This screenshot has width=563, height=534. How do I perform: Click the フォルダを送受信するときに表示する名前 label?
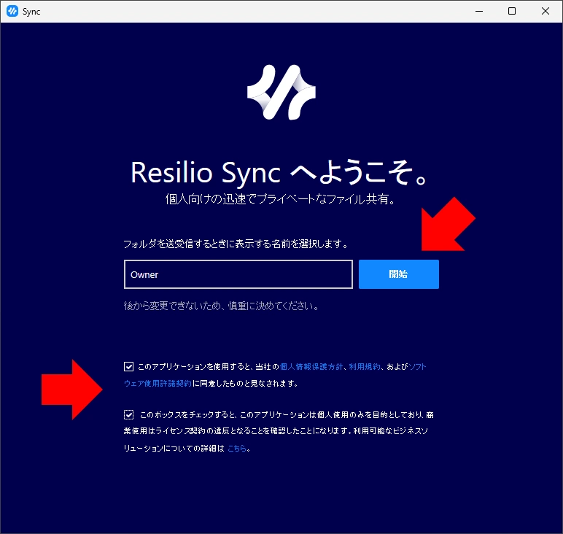tap(236, 244)
